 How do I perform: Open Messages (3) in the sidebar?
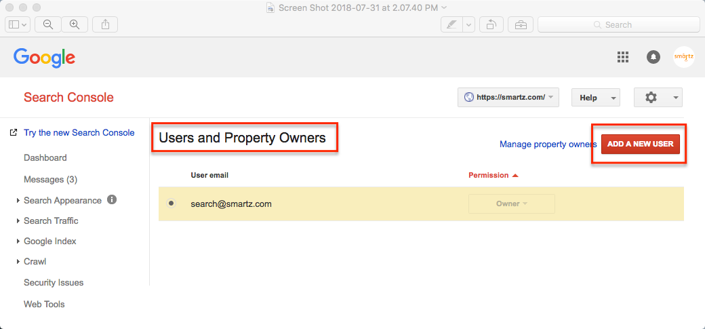point(51,180)
